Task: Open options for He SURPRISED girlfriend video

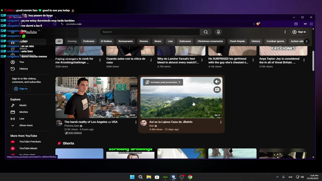Action: (253, 60)
